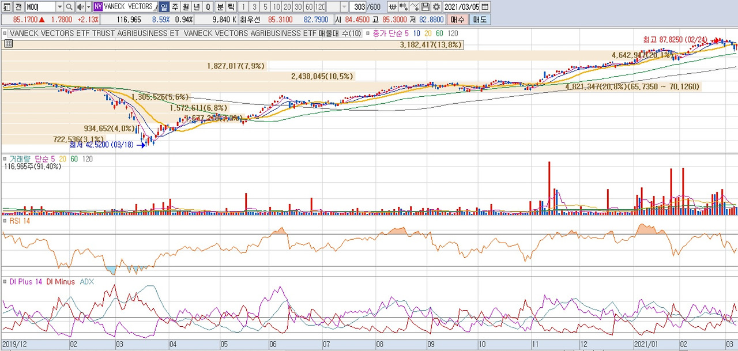Select the 1 interval button
The height and width of the screenshot is (351, 738).
coord(243,7)
